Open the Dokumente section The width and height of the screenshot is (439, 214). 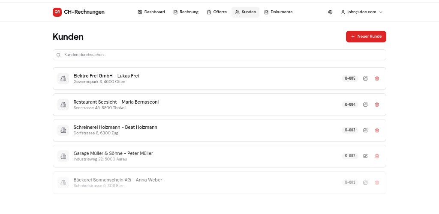pos(278,12)
